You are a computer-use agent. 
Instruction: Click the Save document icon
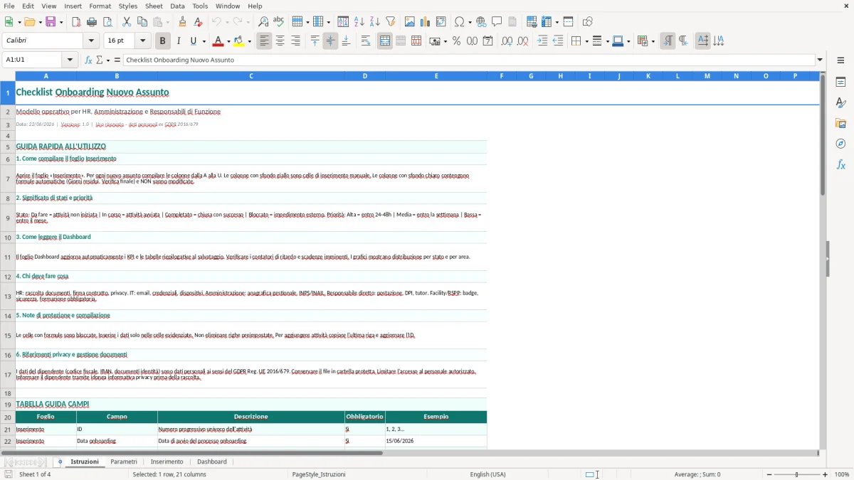click(51, 22)
